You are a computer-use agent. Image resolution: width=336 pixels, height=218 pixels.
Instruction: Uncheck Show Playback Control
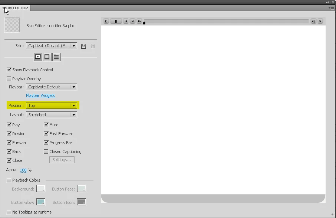click(x=9, y=70)
